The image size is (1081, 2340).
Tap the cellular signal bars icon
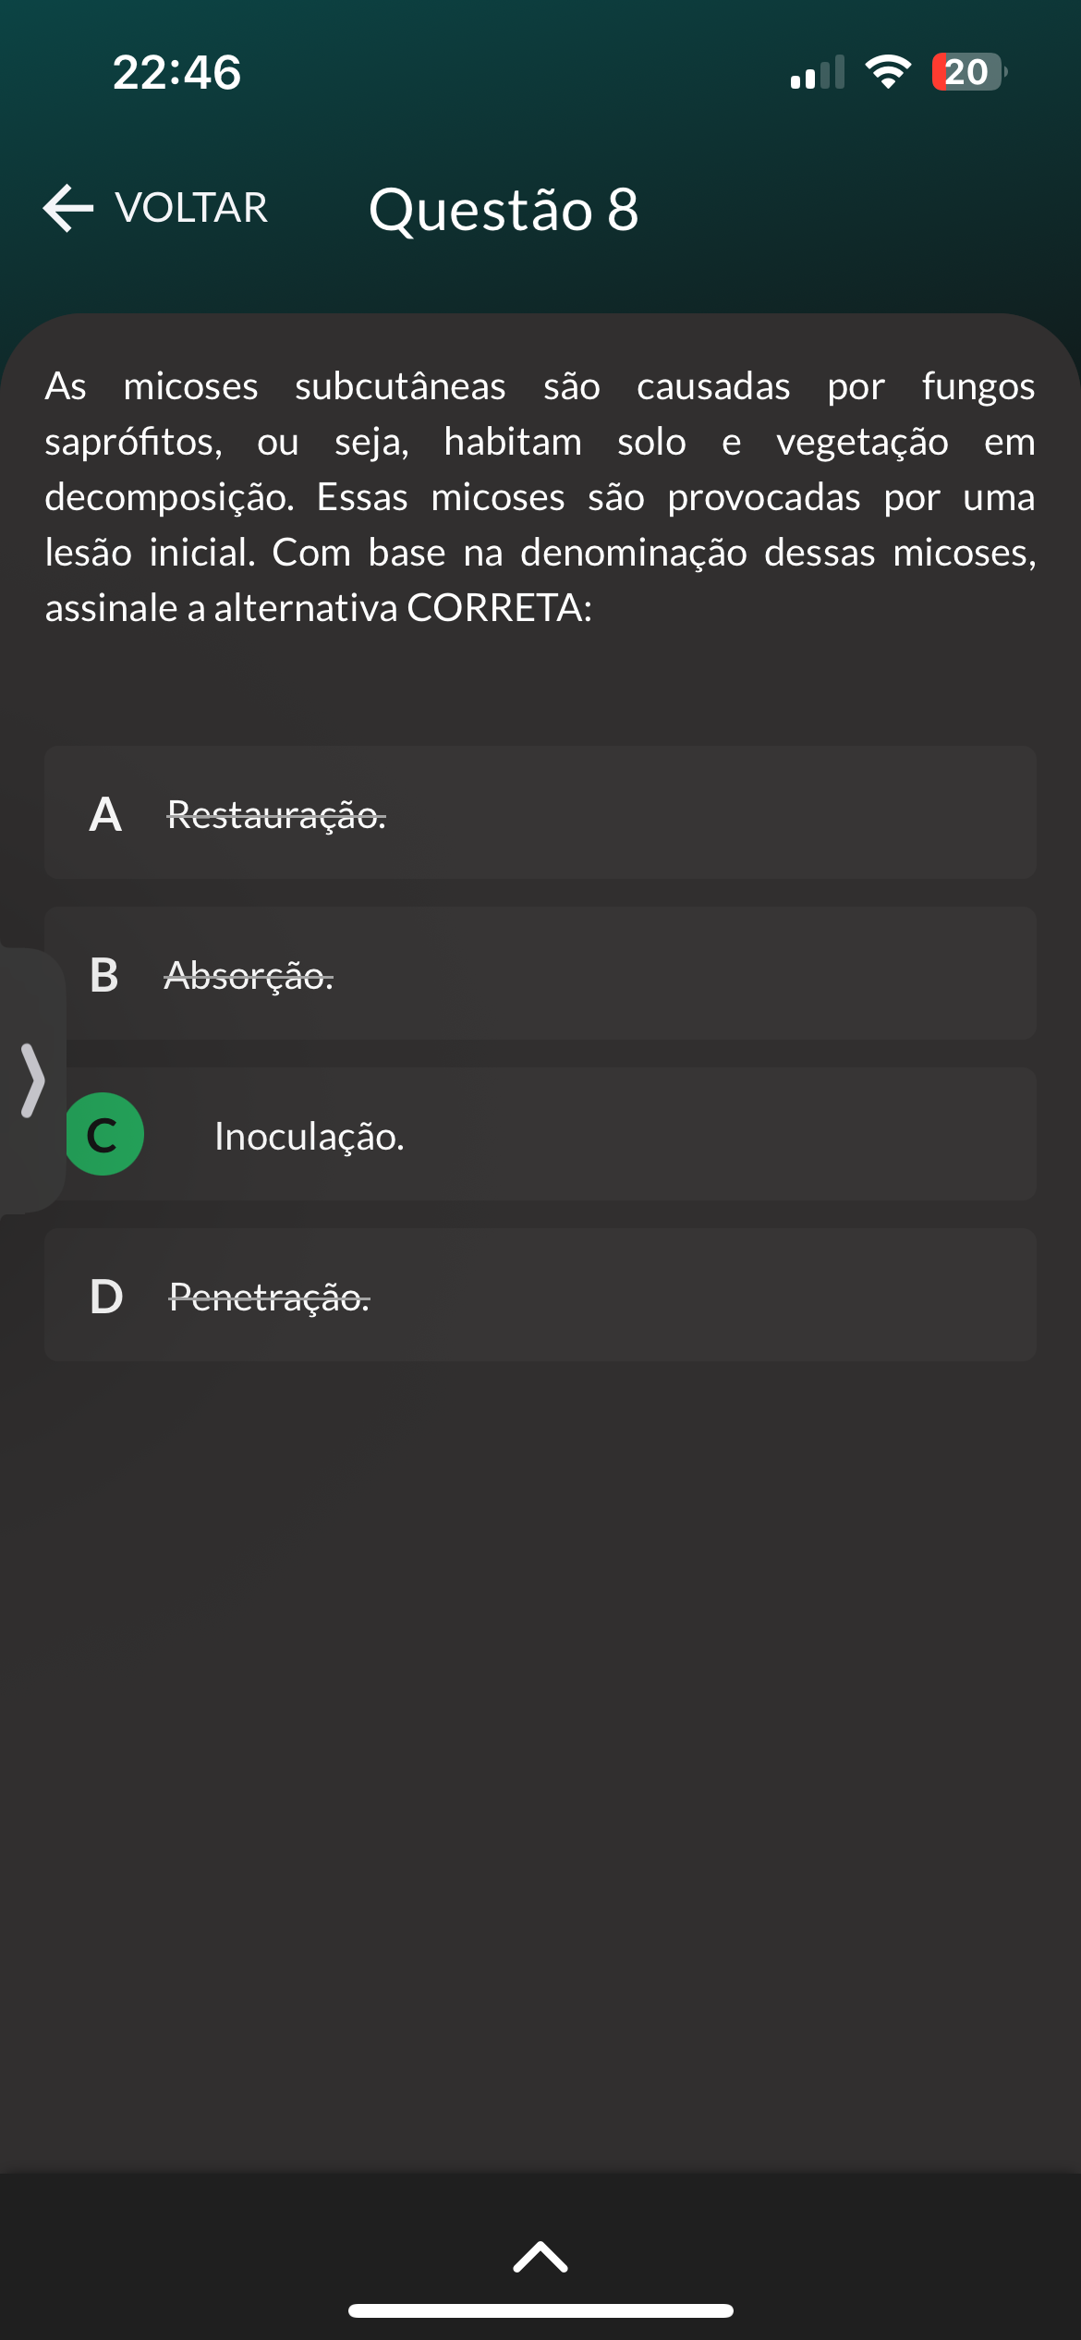(818, 72)
